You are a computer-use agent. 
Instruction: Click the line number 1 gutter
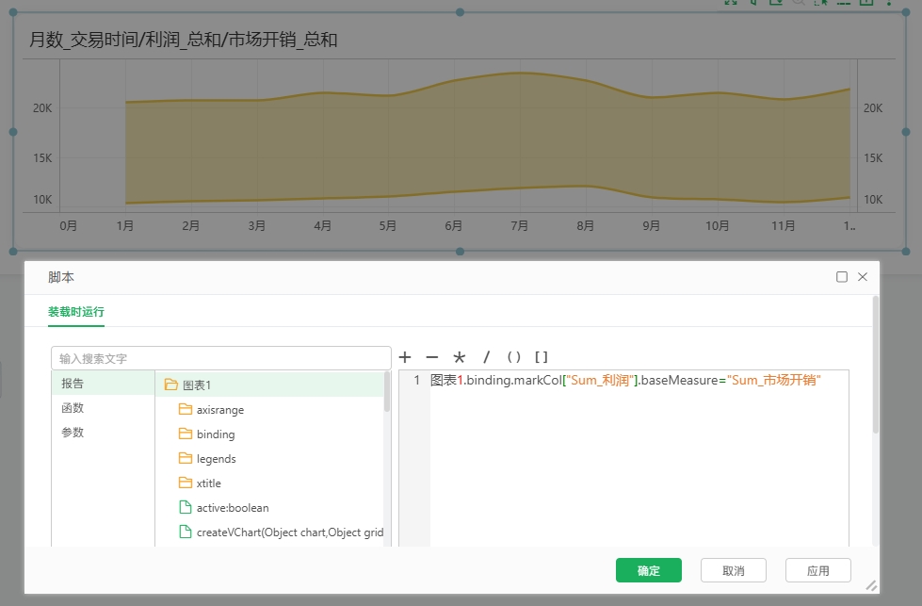pyautogui.click(x=416, y=380)
